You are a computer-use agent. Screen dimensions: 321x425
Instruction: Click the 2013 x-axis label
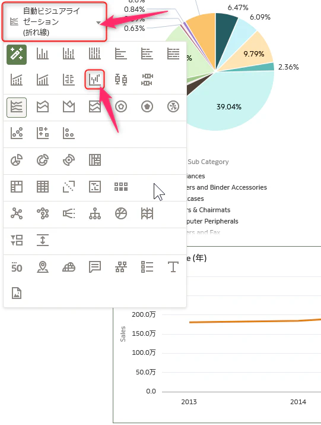(189, 402)
